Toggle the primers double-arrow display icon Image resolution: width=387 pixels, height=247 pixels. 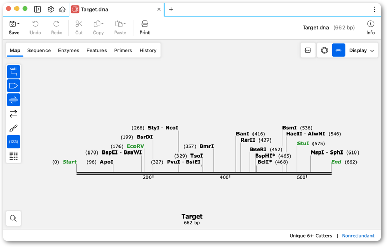coord(13,100)
